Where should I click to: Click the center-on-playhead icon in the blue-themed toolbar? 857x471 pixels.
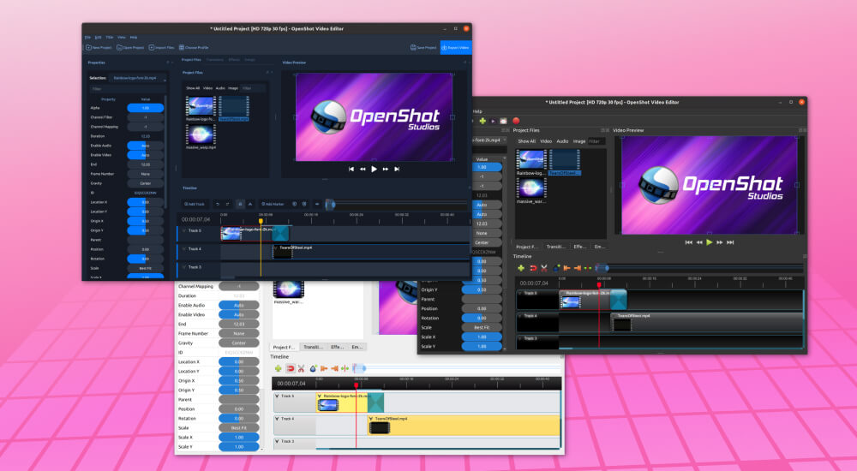[x=317, y=204]
